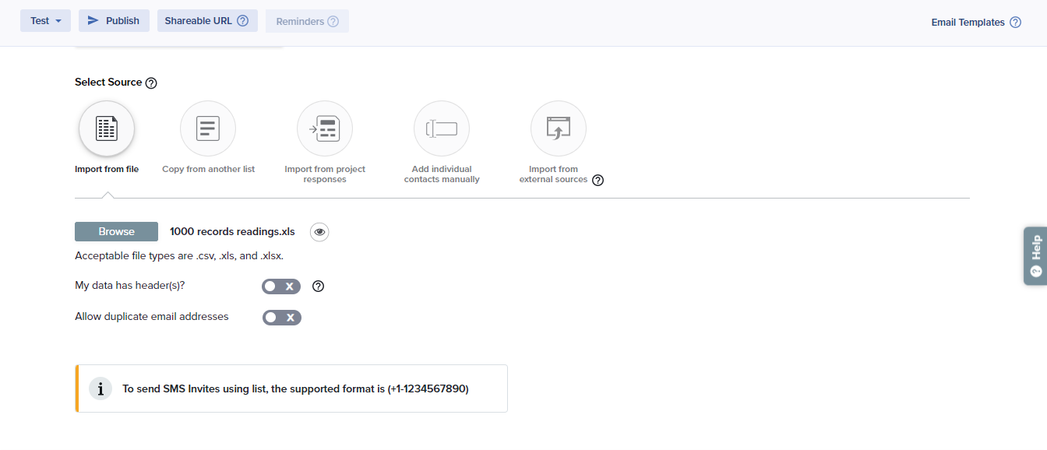Image resolution: width=1047 pixels, height=450 pixels.
Task: Select the Import from file icon
Action: [107, 128]
